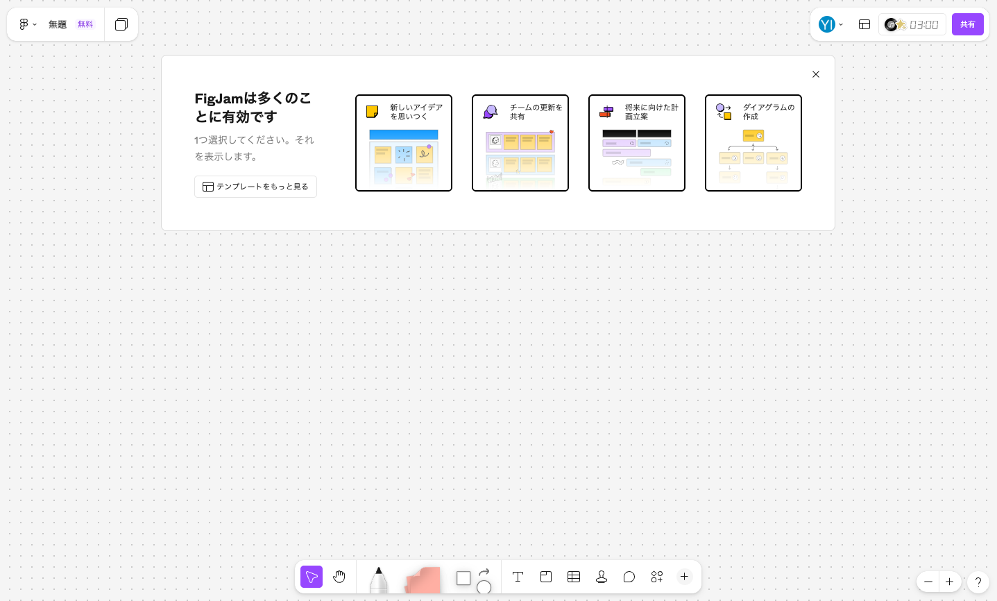Open the Figma main menu chevron
Viewport: 997px width, 601px height.
point(35,24)
